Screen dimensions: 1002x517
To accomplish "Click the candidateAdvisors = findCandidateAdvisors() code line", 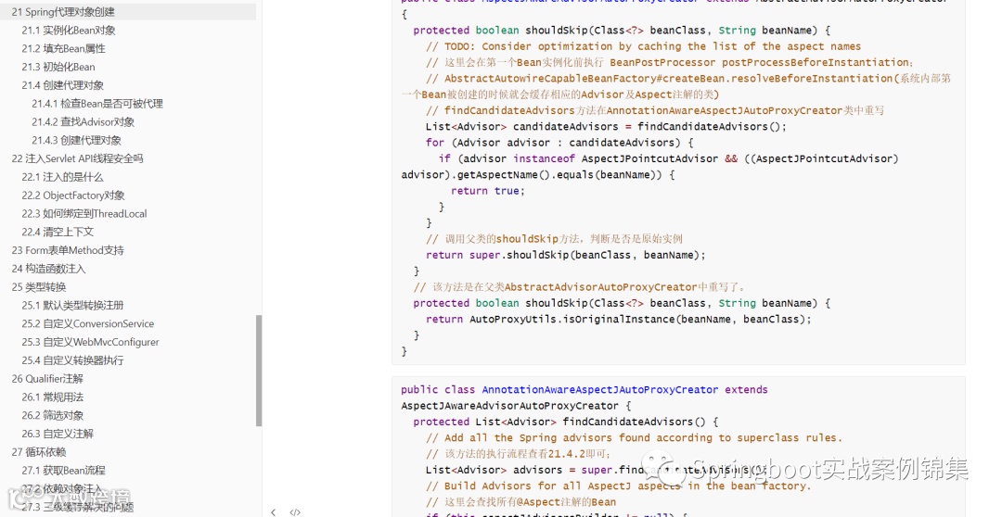I will [x=606, y=126].
